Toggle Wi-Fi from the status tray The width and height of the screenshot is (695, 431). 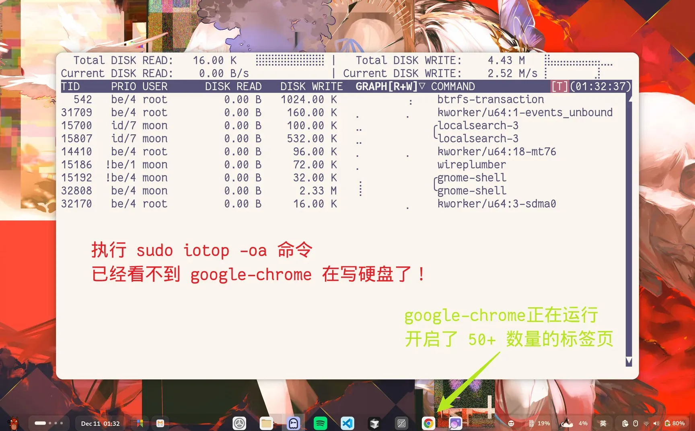[x=646, y=423]
